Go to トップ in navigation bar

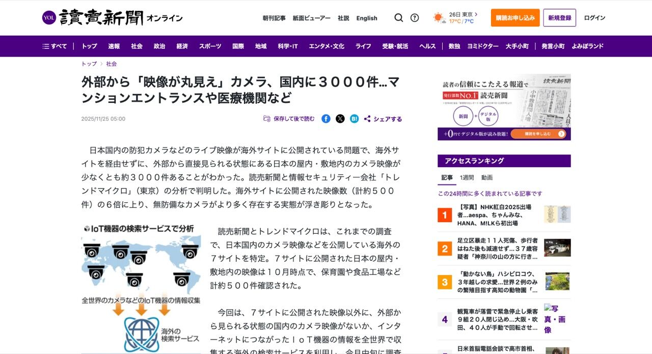click(x=89, y=46)
